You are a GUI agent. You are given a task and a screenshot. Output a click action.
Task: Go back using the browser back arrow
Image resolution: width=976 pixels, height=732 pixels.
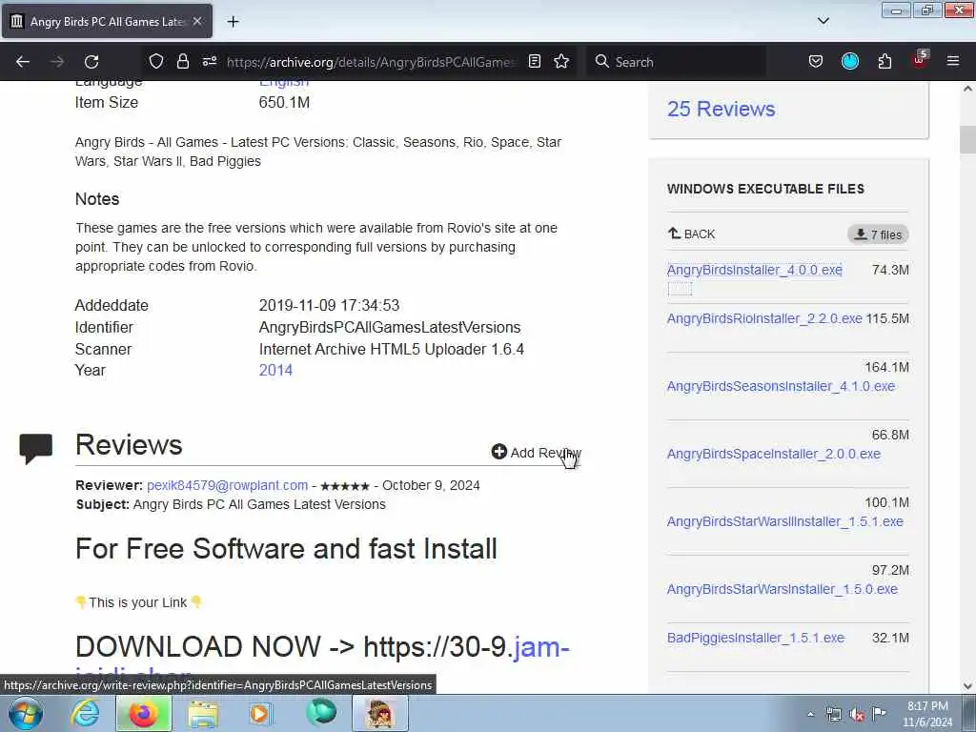(23, 62)
